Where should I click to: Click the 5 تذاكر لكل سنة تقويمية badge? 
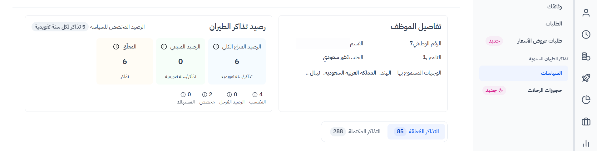point(60,27)
